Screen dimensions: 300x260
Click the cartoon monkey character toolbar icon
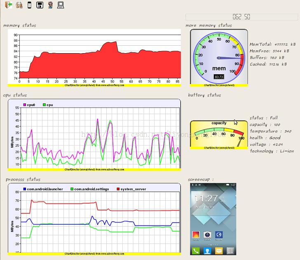coord(50,5)
